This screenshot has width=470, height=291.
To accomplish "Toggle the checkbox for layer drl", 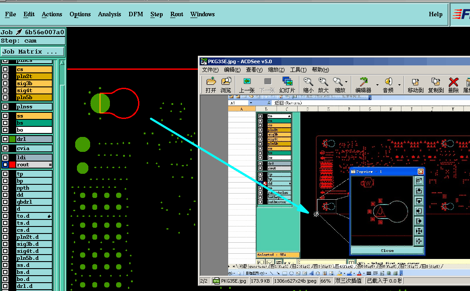I will click(x=5, y=139).
